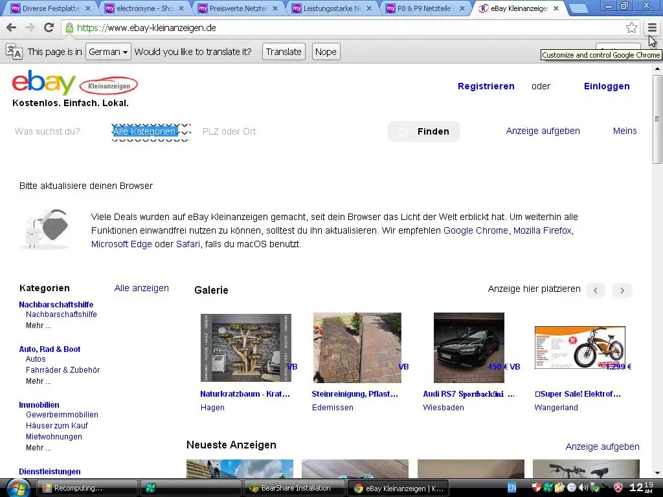Click the EN language indicator in tray
The image size is (663, 497).
click(511, 488)
